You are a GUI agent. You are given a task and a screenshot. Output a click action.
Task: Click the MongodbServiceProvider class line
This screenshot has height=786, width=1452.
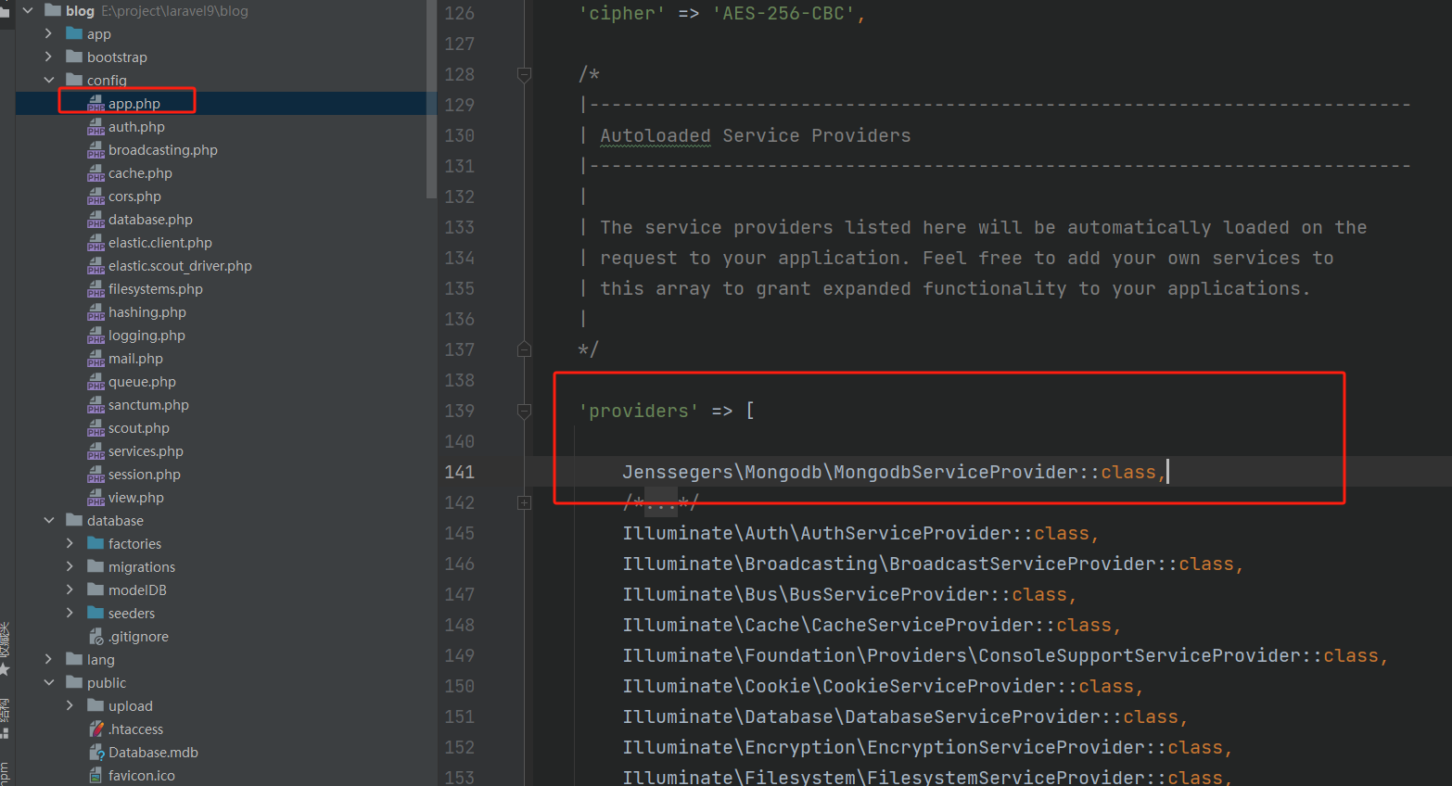pyautogui.click(x=894, y=472)
